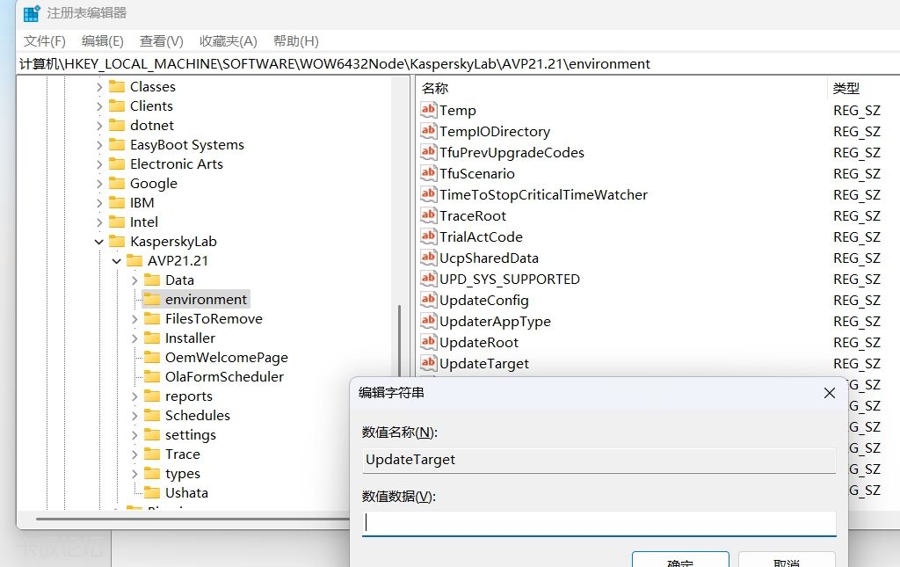Expand the Google key chevron
Viewport: 900px width, 567px height.
tap(99, 184)
